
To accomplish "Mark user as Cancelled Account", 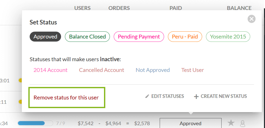I will pos(101,70).
